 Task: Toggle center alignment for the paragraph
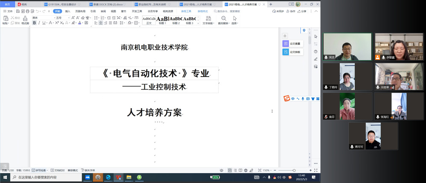click(101, 23)
